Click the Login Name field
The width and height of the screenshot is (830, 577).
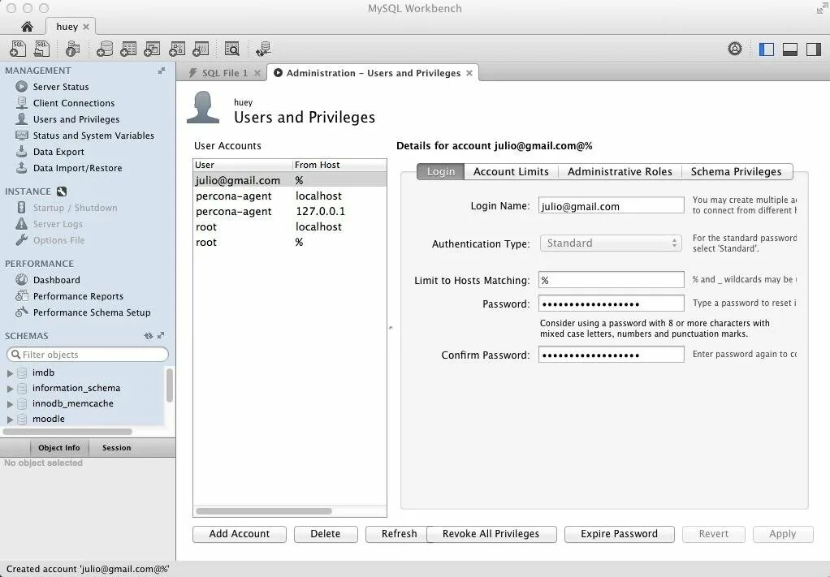pos(612,206)
